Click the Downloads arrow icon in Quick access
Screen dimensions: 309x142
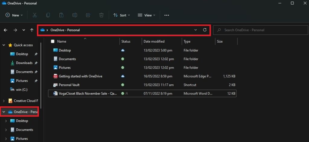pyautogui.click(x=12, y=63)
